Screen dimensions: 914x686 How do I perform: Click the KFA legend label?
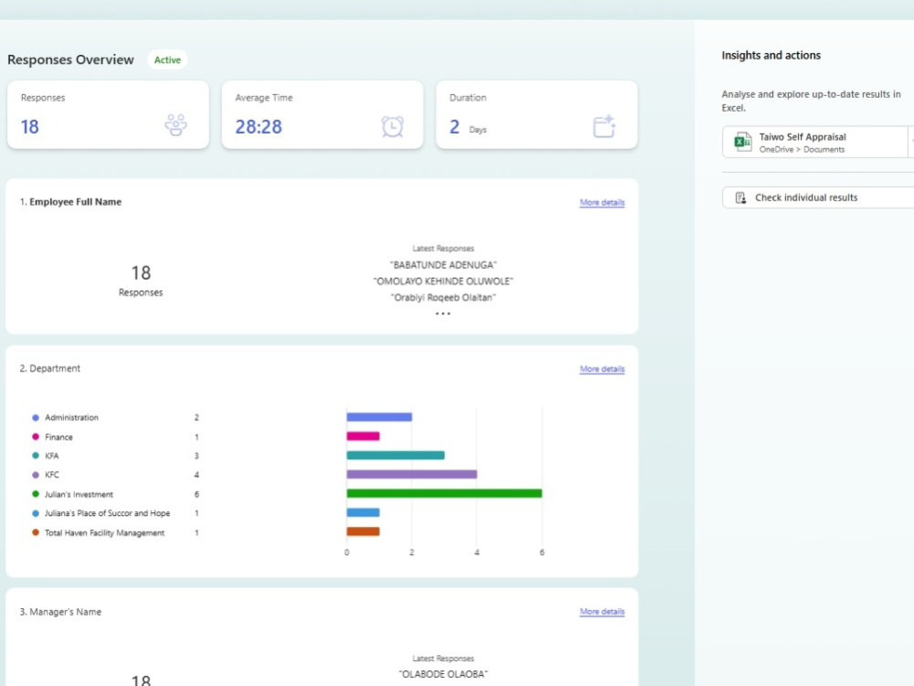(52, 456)
